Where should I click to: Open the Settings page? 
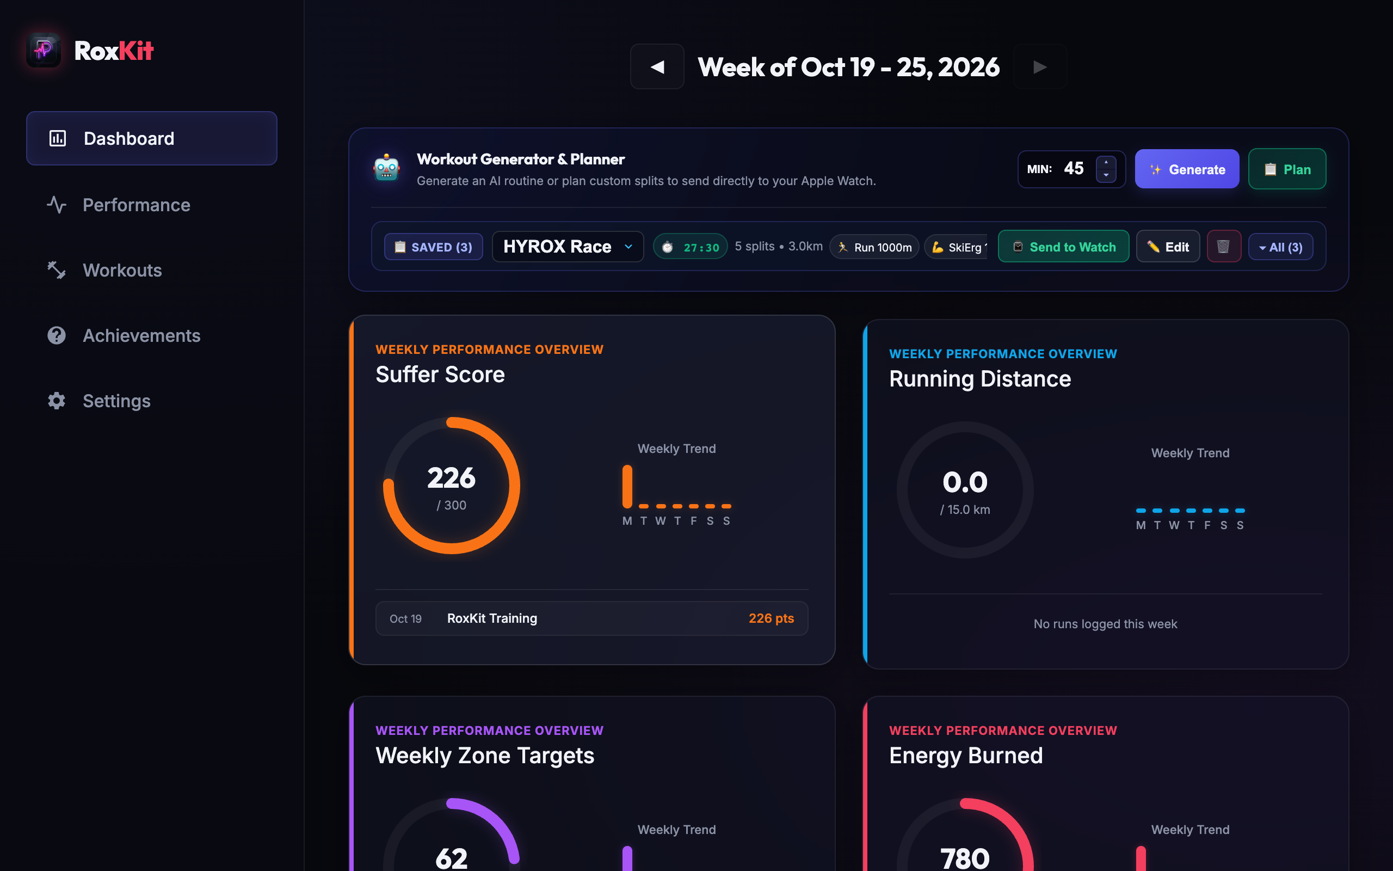click(151, 400)
